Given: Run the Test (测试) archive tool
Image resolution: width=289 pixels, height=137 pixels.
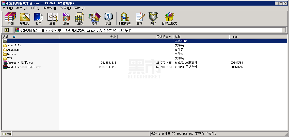Looking at the screenshot, I should [x=39, y=18].
